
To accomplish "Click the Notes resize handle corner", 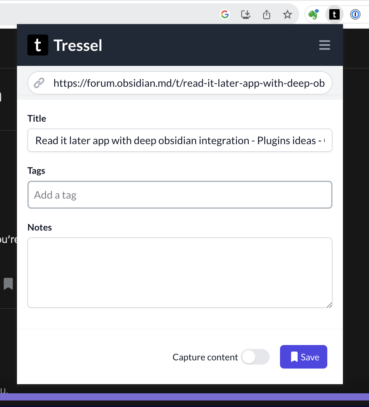I will point(329,305).
